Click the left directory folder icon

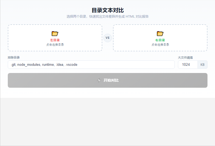[55, 34]
